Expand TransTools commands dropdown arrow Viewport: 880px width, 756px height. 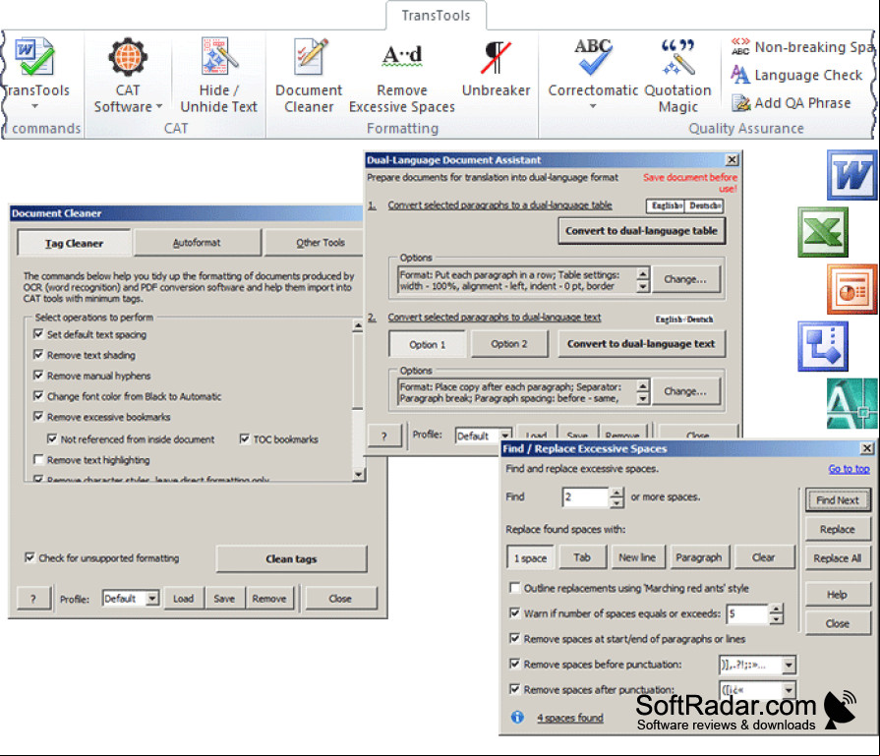(34, 106)
